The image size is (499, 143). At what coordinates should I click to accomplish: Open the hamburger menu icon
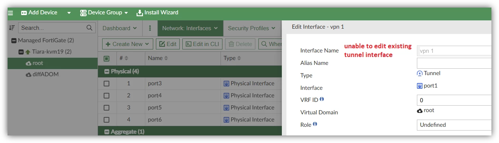(11, 13)
